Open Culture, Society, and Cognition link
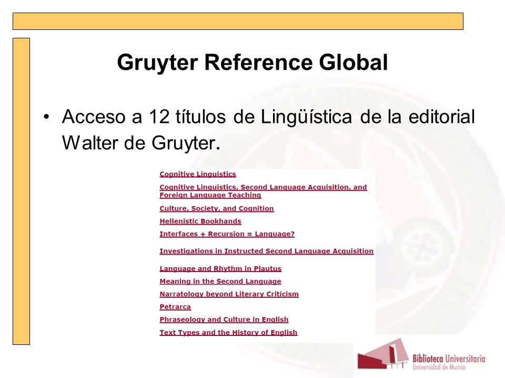Viewport: 505px width, 378px height. [216, 208]
